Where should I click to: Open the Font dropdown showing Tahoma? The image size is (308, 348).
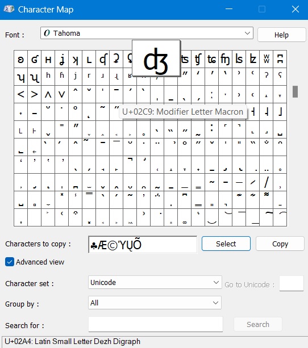pos(147,33)
